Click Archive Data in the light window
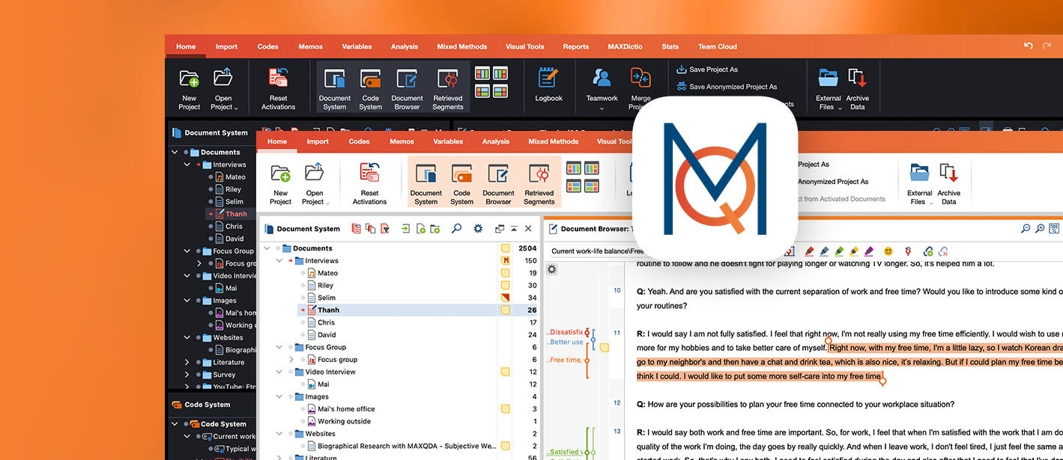This screenshot has width=1063, height=460. [949, 184]
